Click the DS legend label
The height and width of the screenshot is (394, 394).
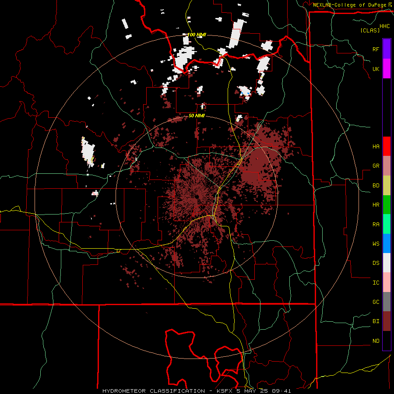coord(376,263)
